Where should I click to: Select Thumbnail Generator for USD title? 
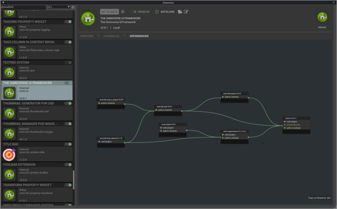point(37,104)
